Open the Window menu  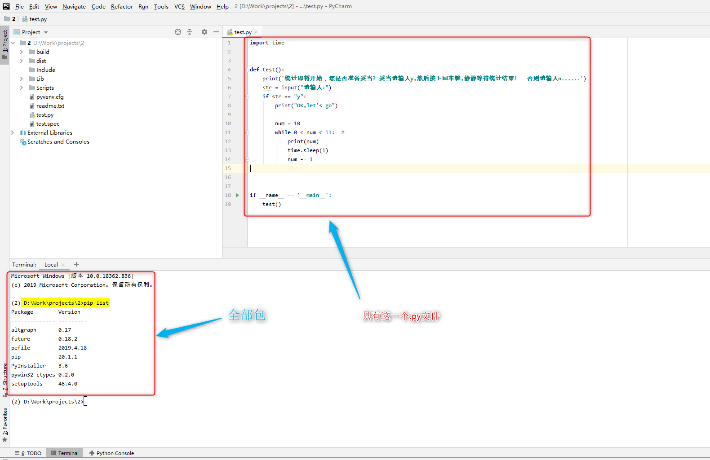(x=200, y=6)
